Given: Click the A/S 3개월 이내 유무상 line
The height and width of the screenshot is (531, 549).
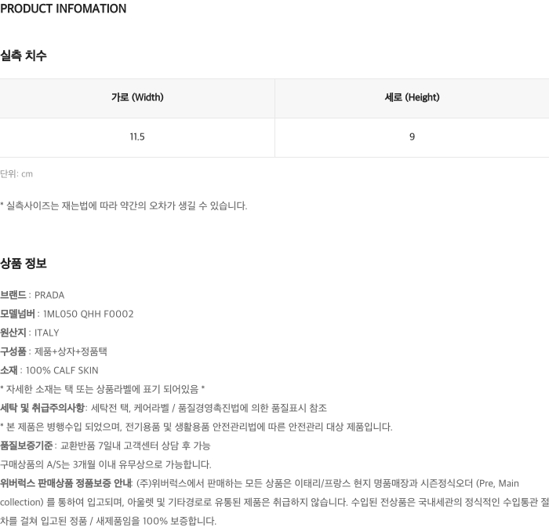Looking at the screenshot, I should (106, 465).
